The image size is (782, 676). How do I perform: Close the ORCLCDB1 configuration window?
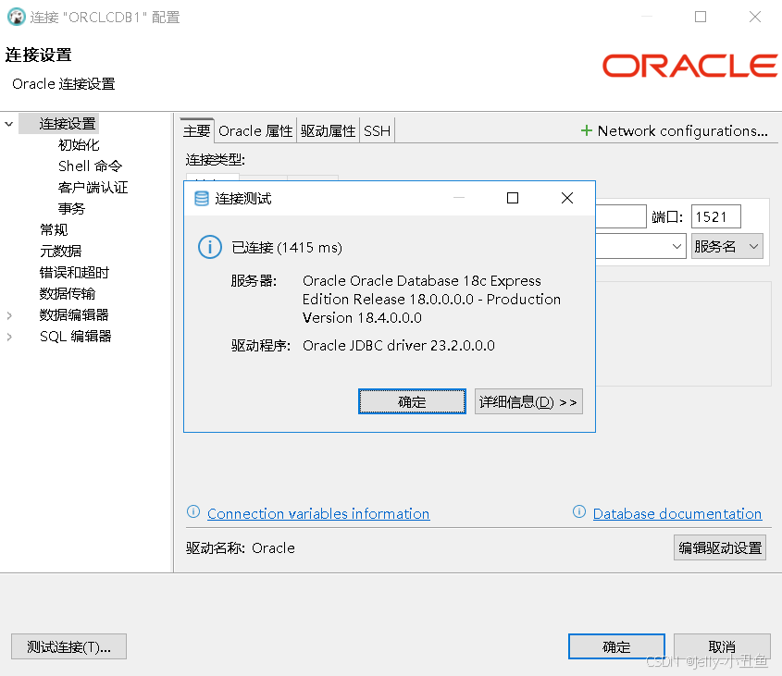pos(755,17)
